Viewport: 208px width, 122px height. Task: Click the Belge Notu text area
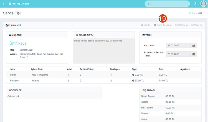click(x=104, y=51)
